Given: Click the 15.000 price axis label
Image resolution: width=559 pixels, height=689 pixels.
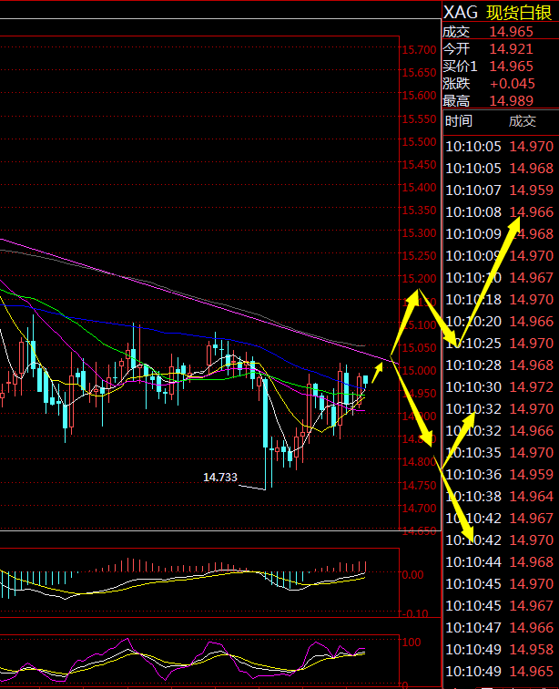Looking at the screenshot, I should (420, 371).
